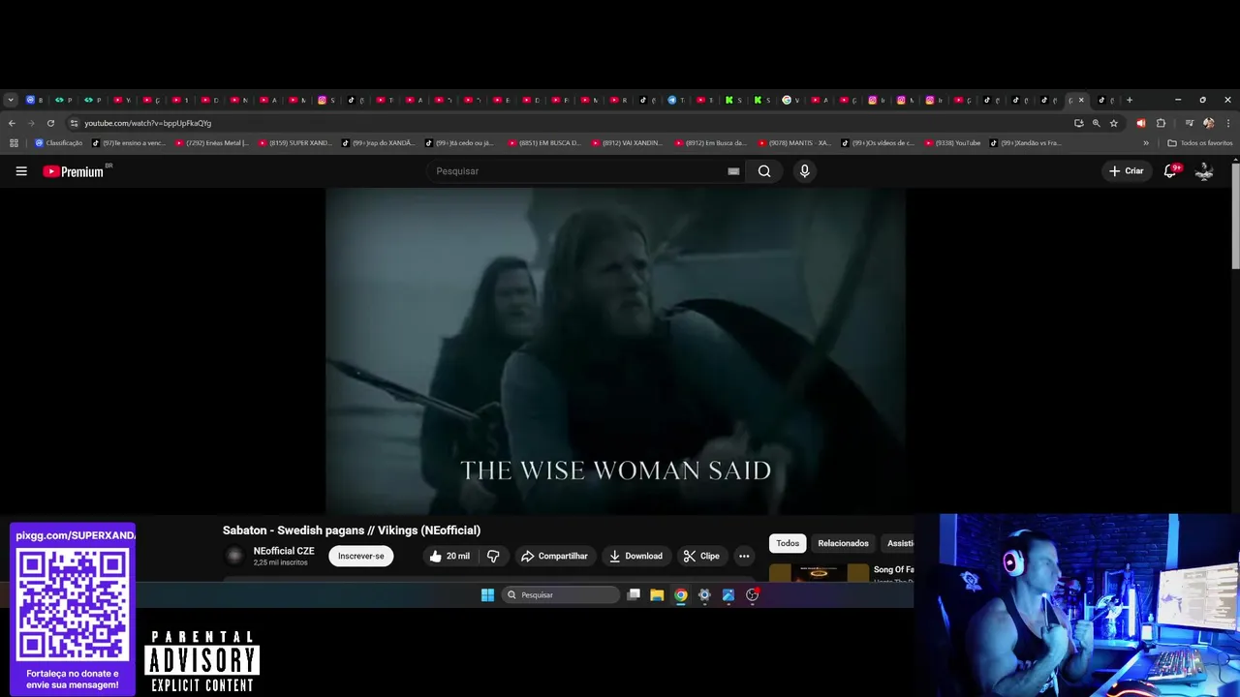
Task: Open the NEofficial CZE channel avatar
Action: (x=233, y=556)
